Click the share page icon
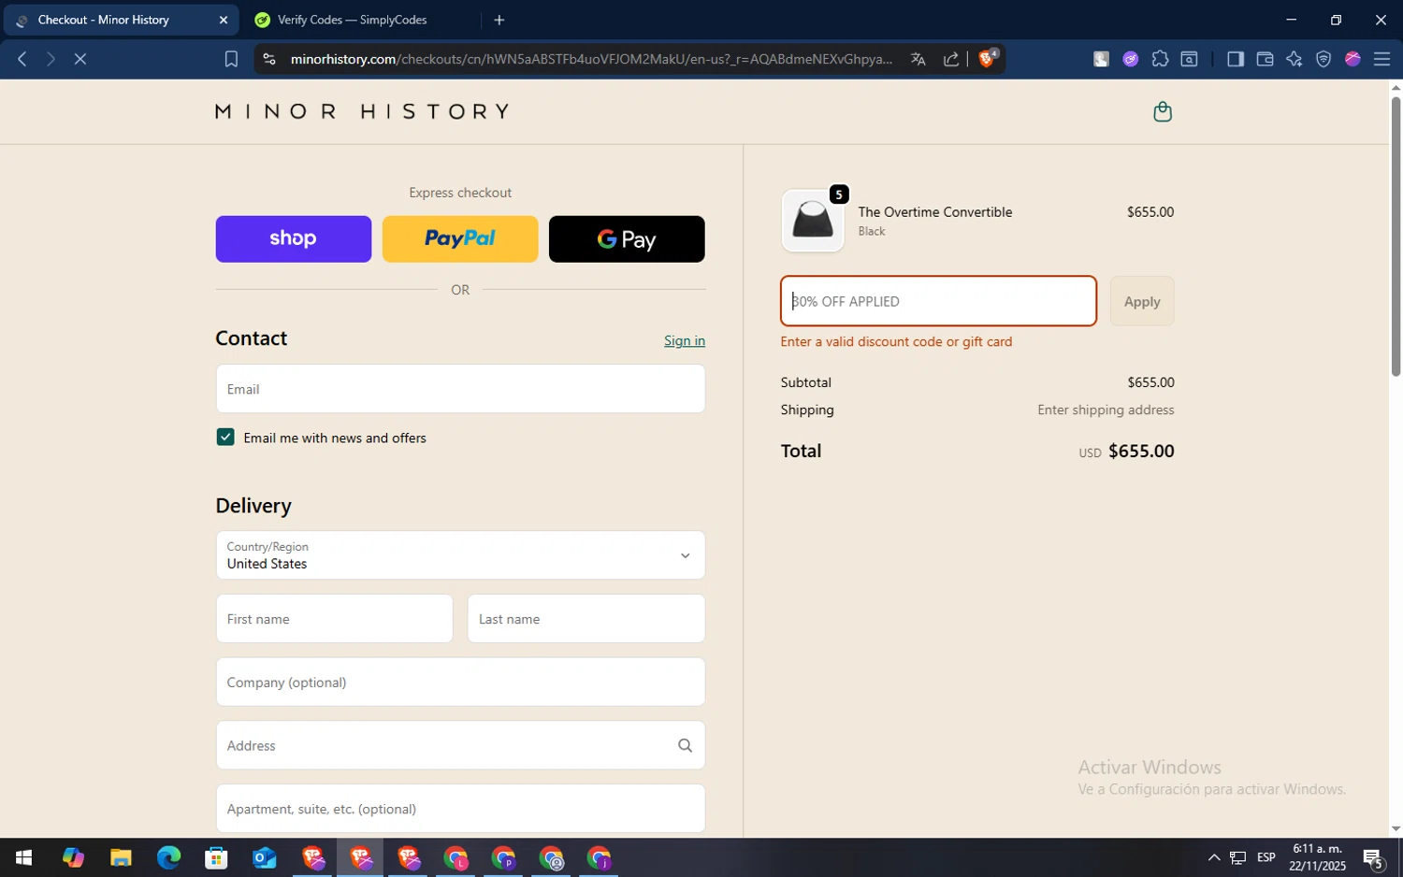The height and width of the screenshot is (877, 1403). (x=951, y=59)
